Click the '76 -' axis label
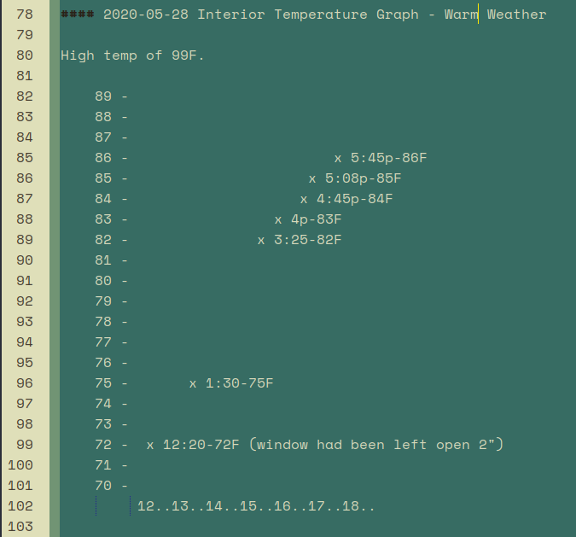 pos(111,363)
